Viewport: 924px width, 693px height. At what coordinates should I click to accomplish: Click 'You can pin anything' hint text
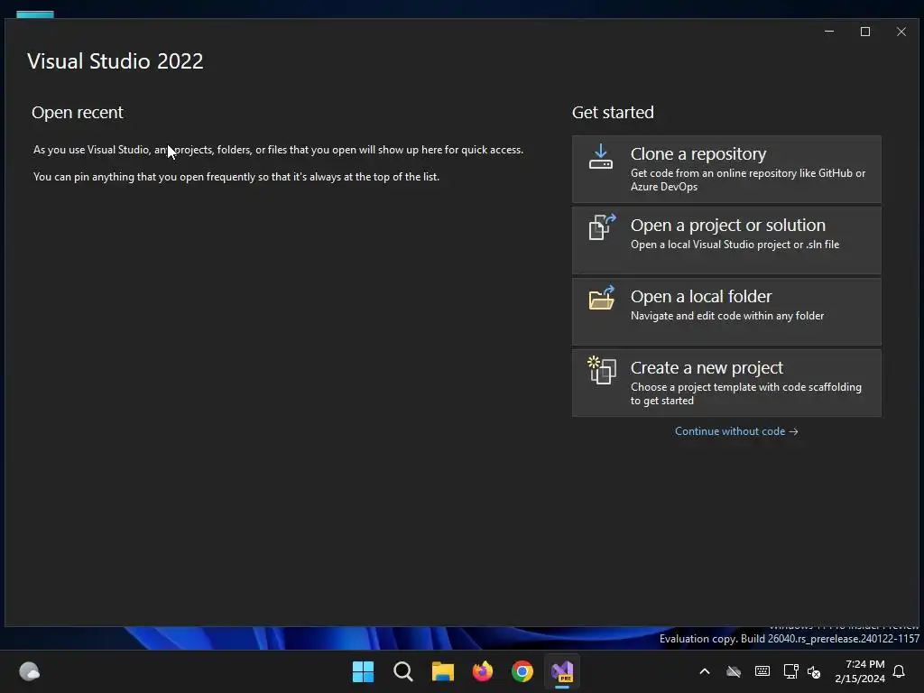[x=236, y=177]
